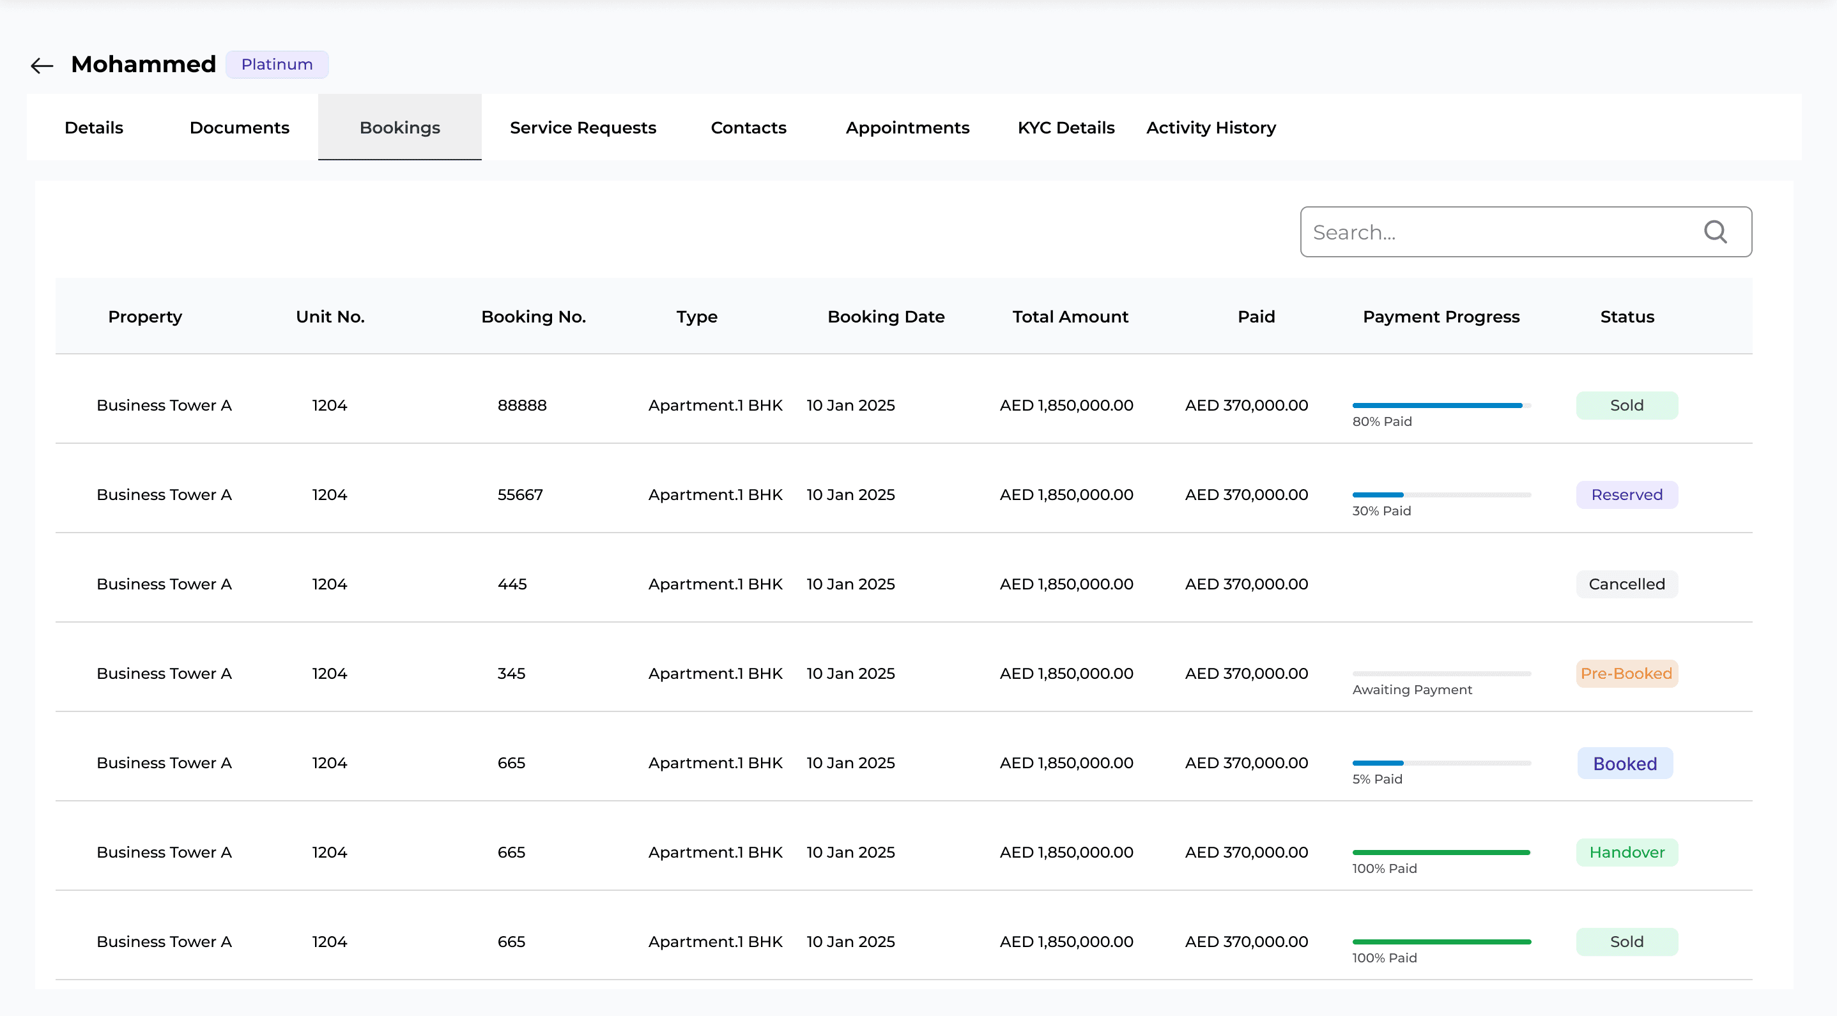1837x1016 pixels.
Task: Click the Booking No. column header
Action: coord(534,316)
